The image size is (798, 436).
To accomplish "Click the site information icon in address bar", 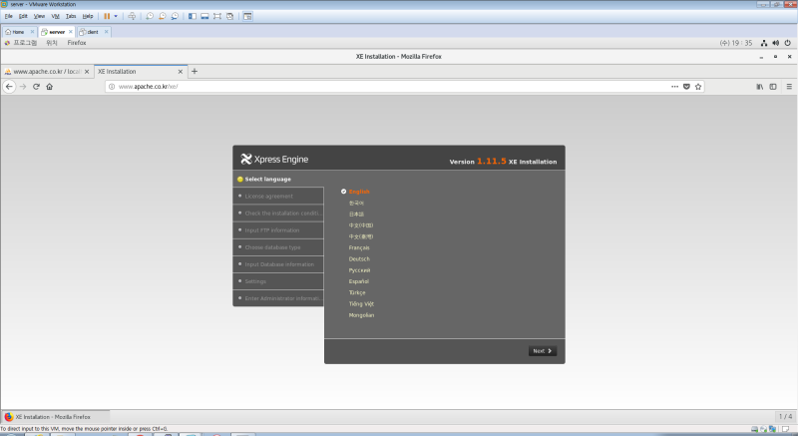I will [112, 87].
